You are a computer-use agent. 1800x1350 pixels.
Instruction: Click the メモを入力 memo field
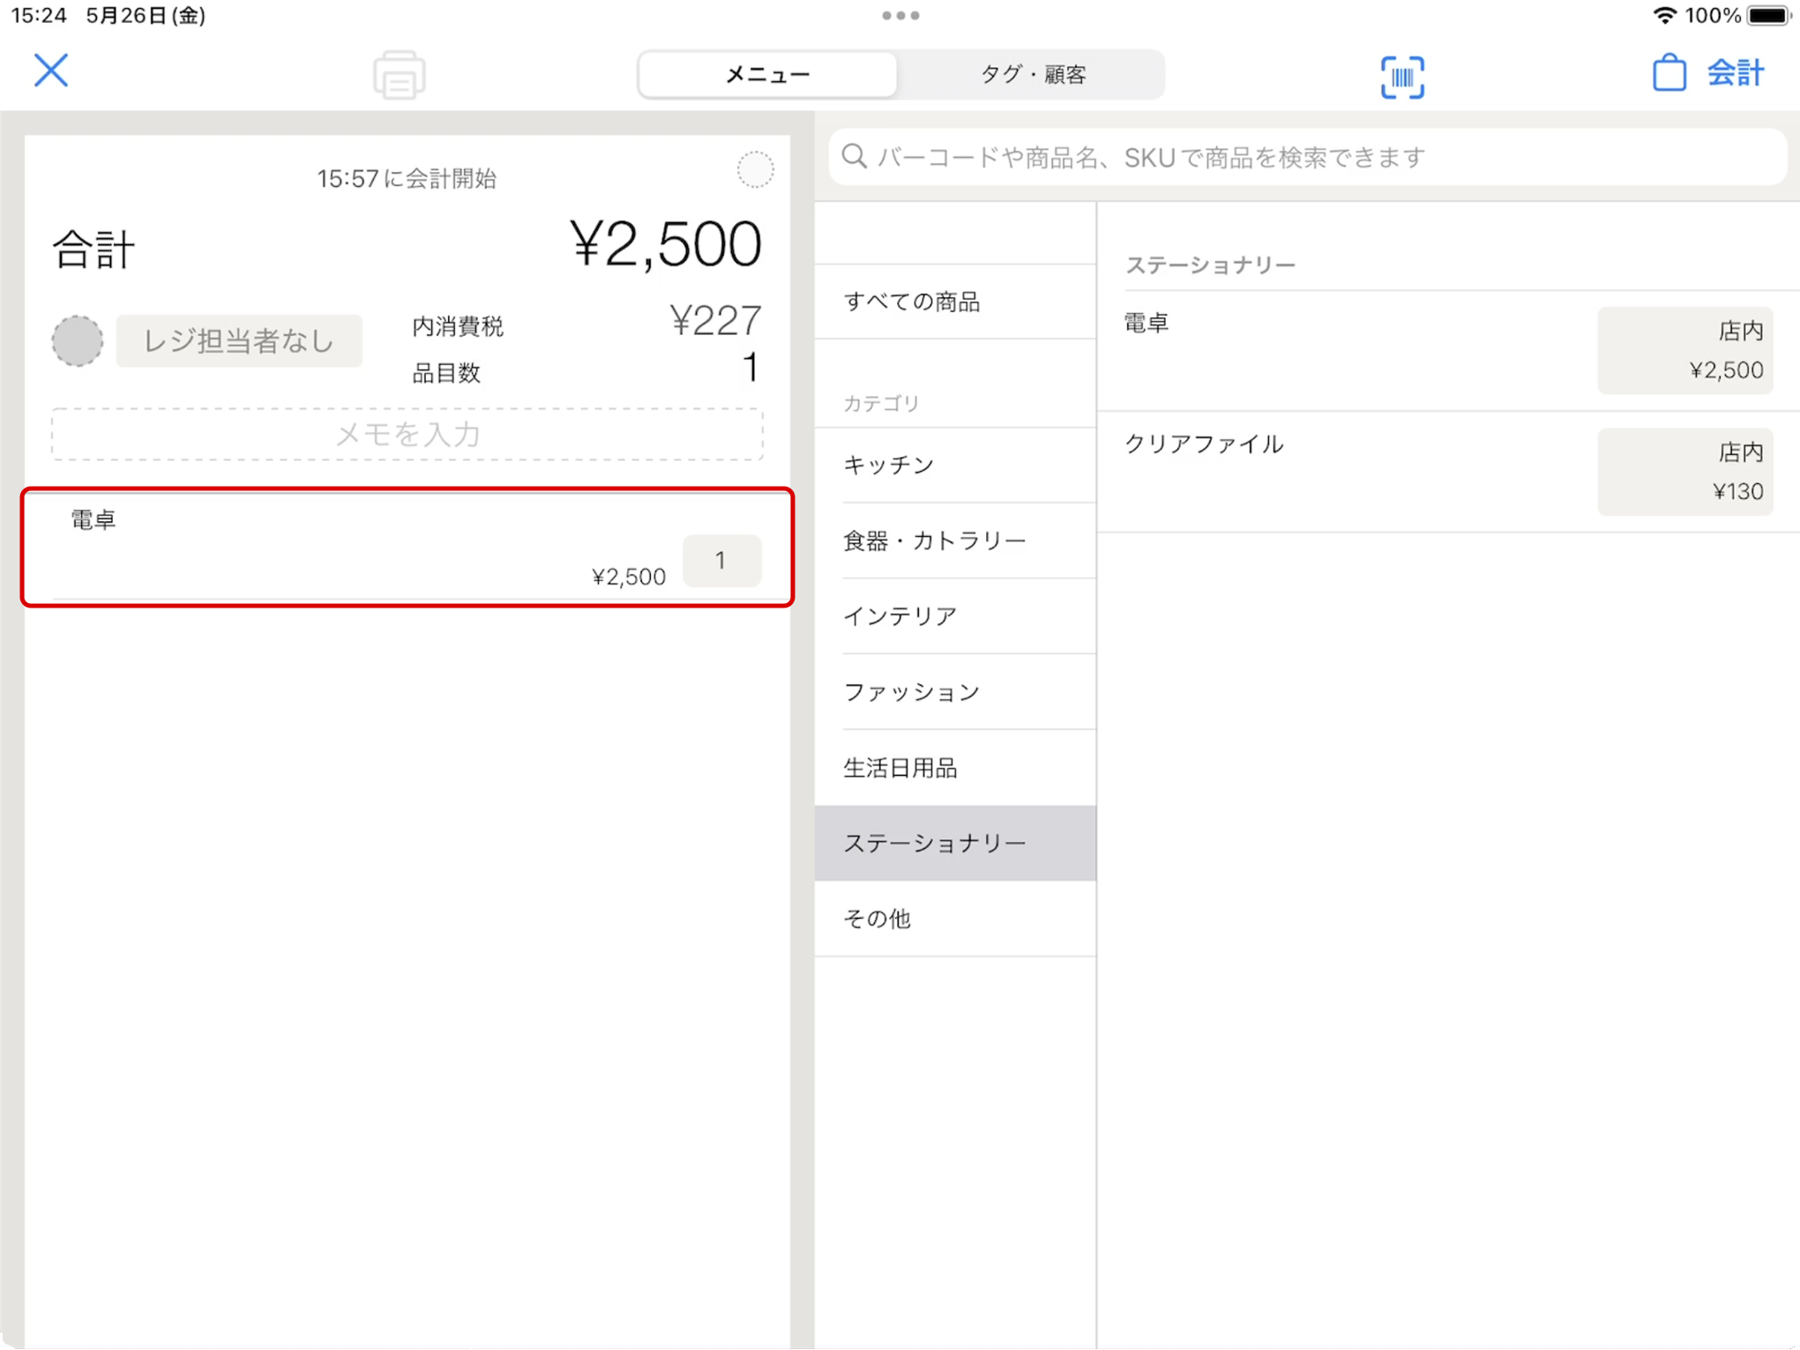tap(407, 434)
